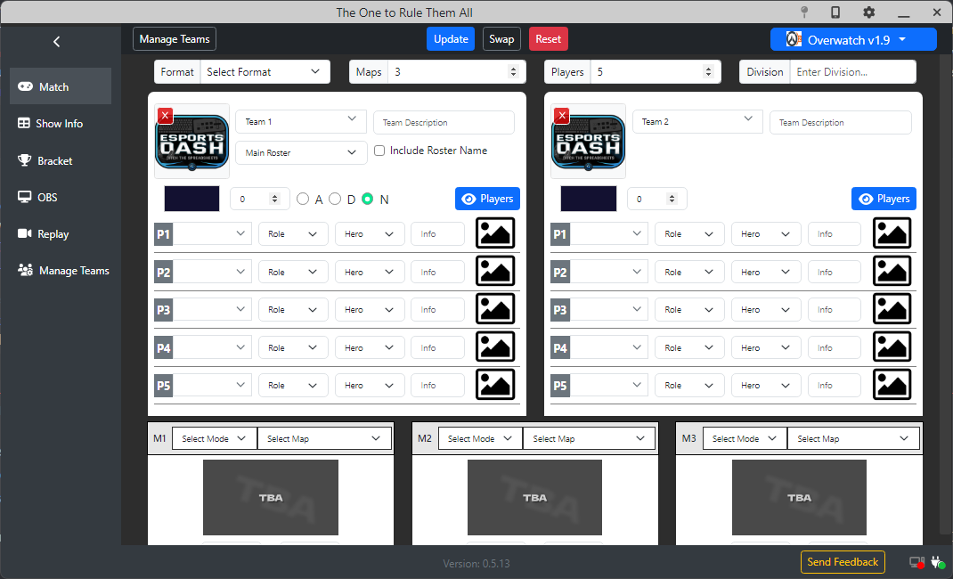Select the D radio button for Team 1

336,199
